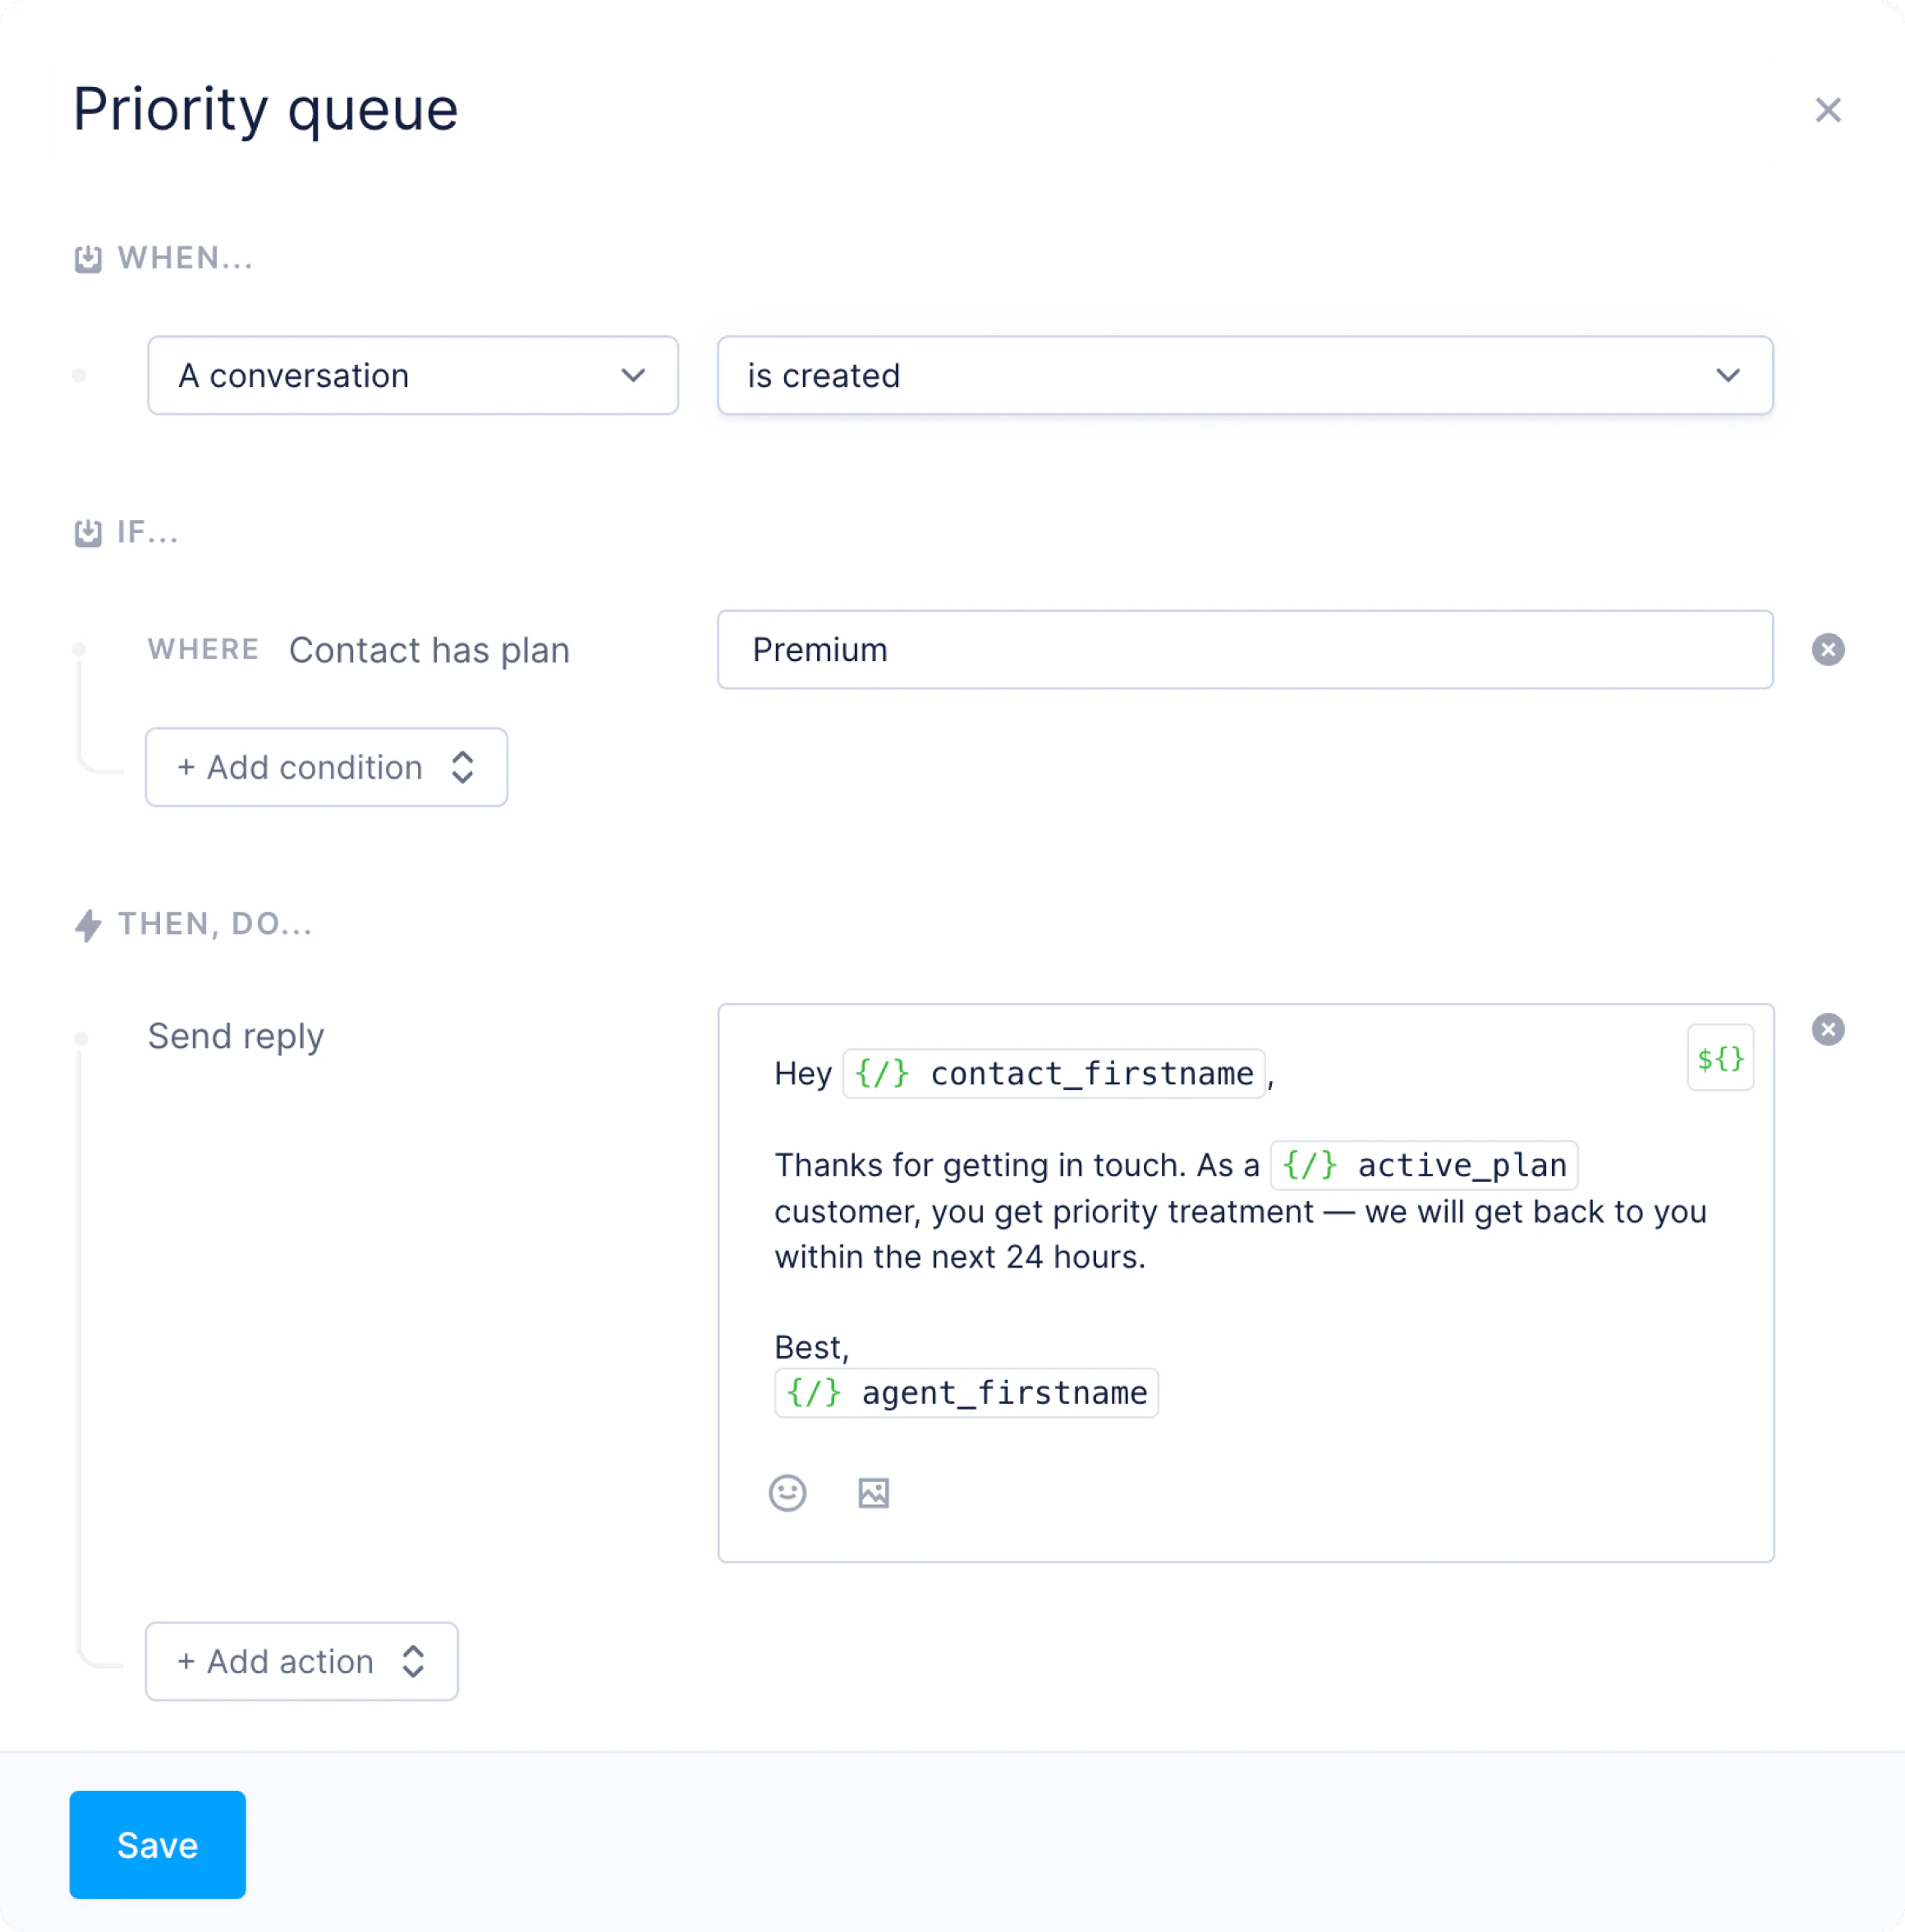Image resolution: width=1905 pixels, height=1932 pixels.
Task: Delete the Send reply action
Action: coord(1827,1030)
